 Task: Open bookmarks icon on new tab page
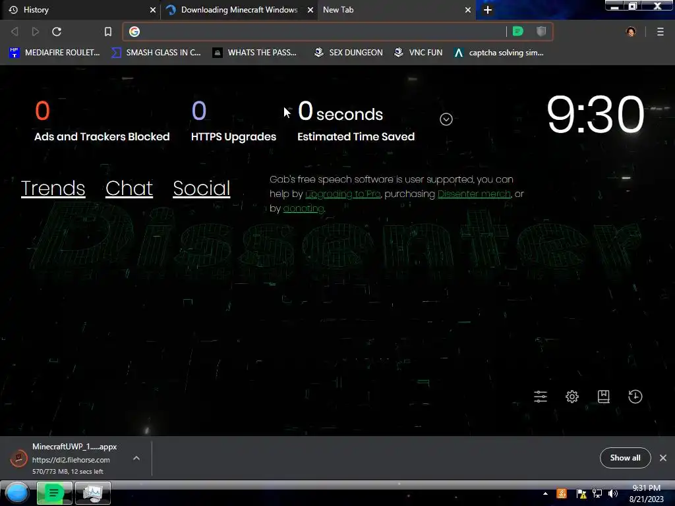pyautogui.click(x=604, y=396)
